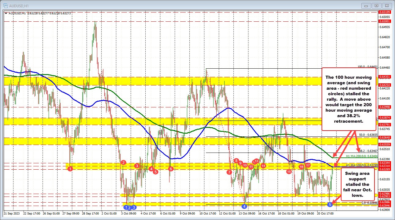Click the blue circle 4 marker at October low
Viewport: 395px width, 220px height.
pyautogui.click(x=244, y=206)
